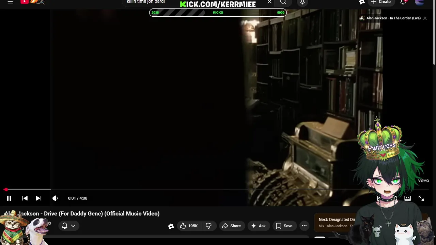Click the sparkle icon left of Create
This screenshot has height=245, width=436.
pyautogui.click(x=362, y=2)
